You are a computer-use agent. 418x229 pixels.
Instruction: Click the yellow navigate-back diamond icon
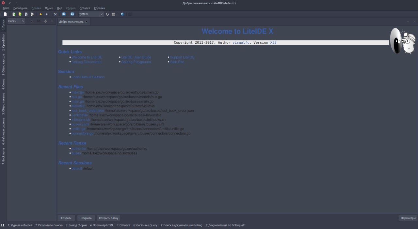click(41, 14)
